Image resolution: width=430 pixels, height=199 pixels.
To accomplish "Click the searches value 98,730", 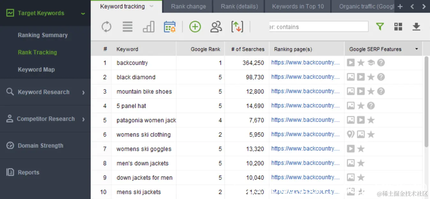I will pos(255,77).
